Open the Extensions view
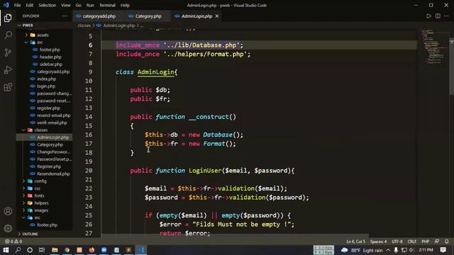Viewport: 454px width, 255px height. (x=8, y=87)
